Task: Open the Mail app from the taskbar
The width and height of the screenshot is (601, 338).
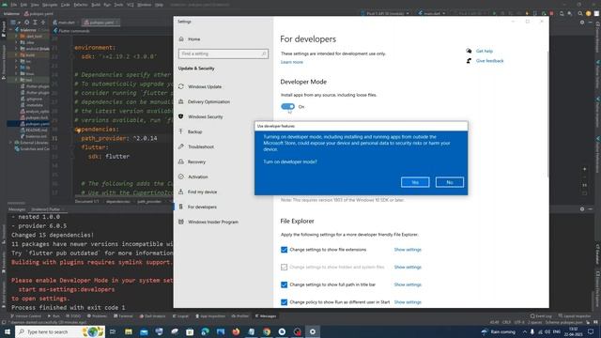Action: pyautogui.click(x=144, y=331)
